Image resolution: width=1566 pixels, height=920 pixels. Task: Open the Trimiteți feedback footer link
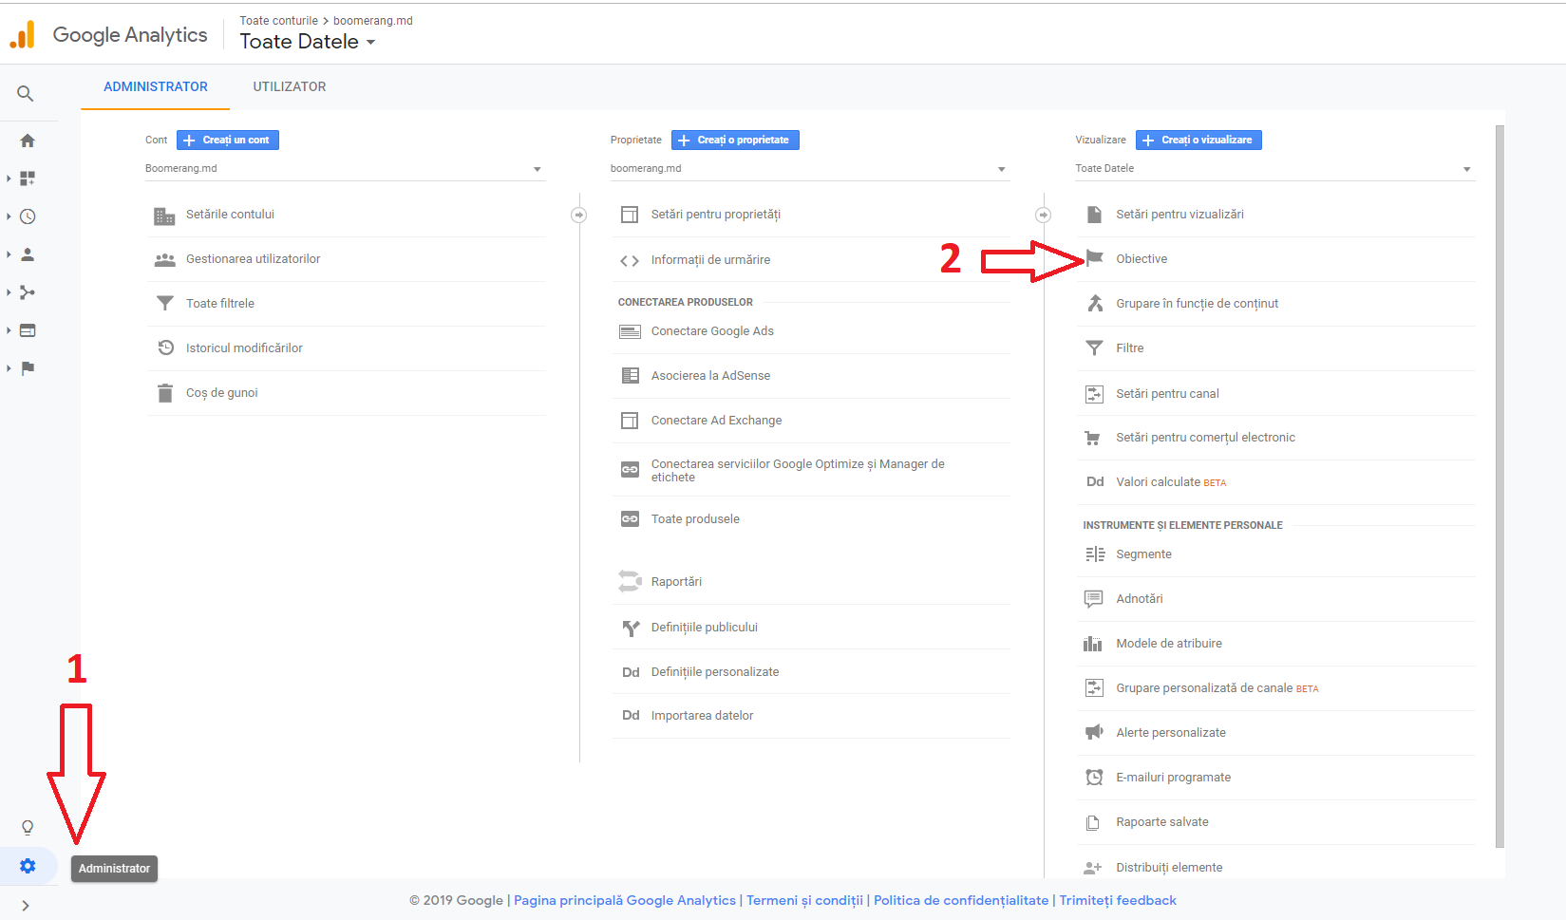[1118, 900]
